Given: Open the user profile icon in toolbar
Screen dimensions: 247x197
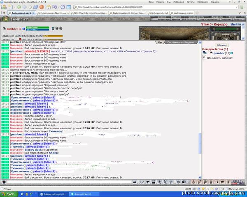Looking at the screenshot, I should point(5,7).
